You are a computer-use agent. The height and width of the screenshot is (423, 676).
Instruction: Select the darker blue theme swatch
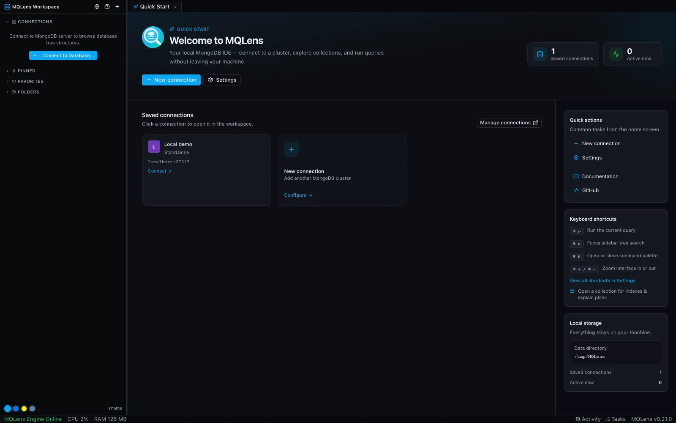click(x=16, y=409)
